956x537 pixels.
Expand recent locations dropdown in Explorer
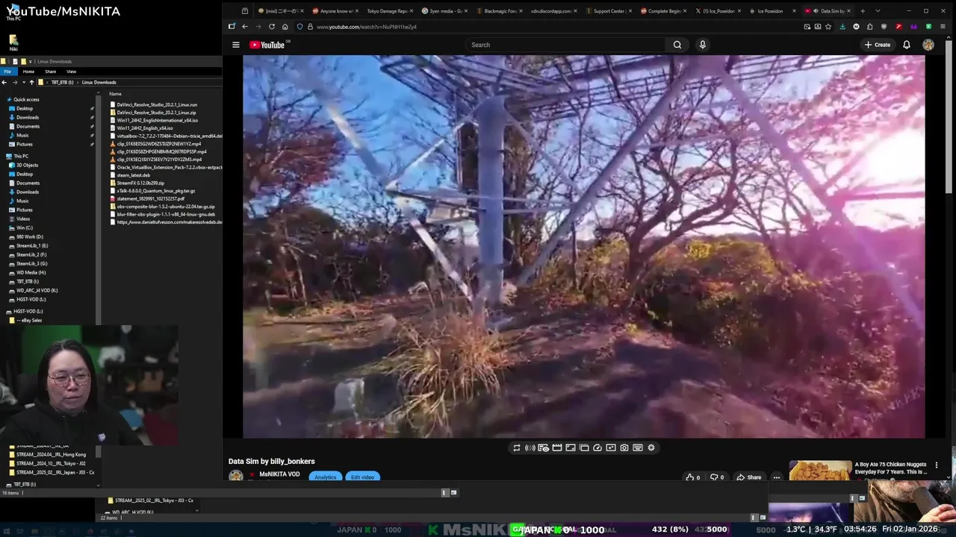(22, 82)
